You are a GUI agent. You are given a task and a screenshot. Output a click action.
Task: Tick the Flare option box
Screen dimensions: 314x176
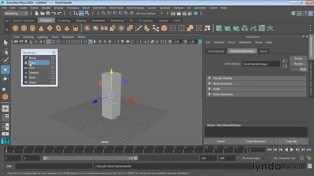[53, 63]
